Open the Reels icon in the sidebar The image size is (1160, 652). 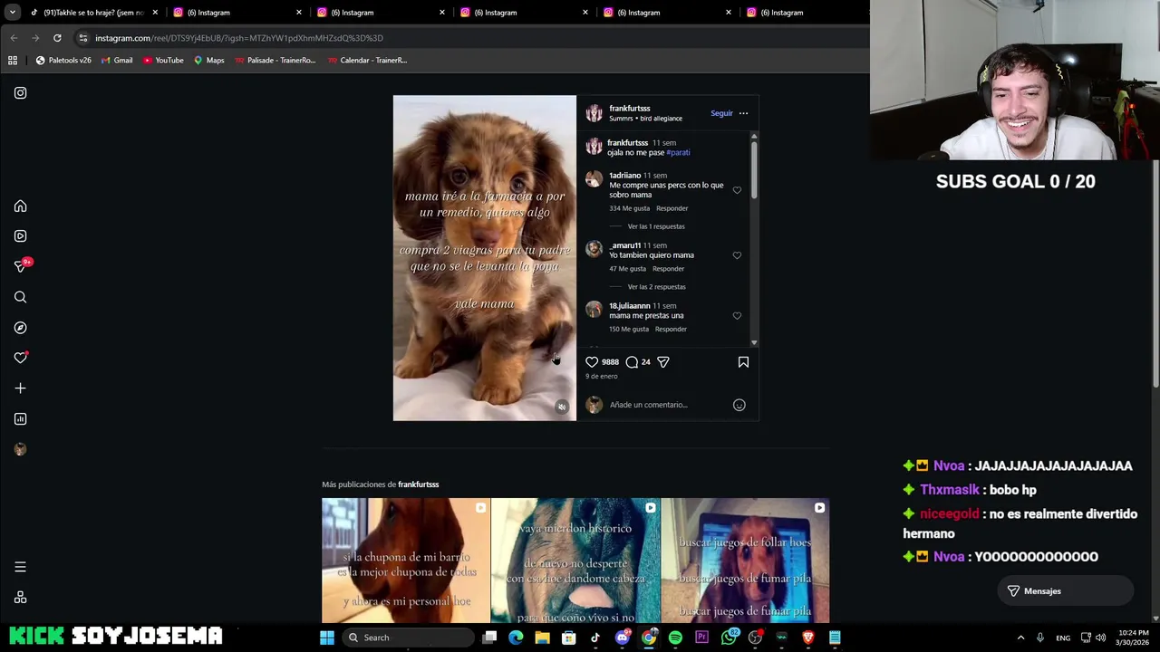click(x=20, y=236)
